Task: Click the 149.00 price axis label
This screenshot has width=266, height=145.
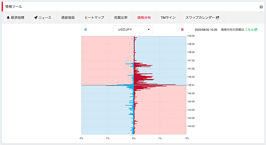Action: [x=191, y=36]
